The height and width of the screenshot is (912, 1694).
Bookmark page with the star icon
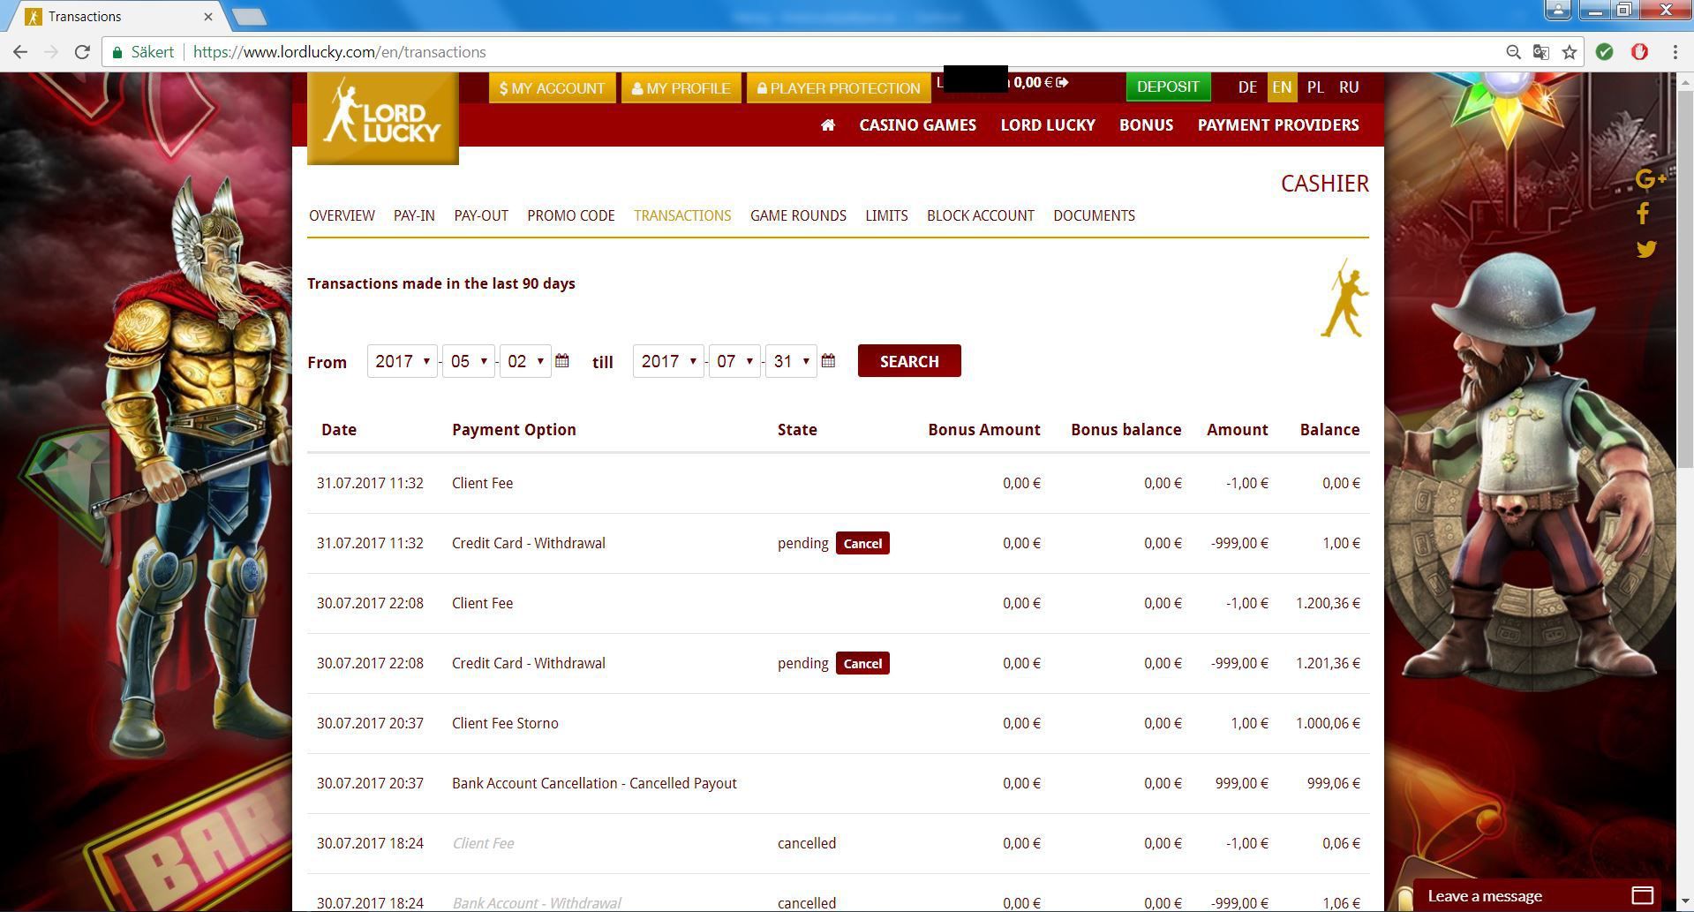1570,52
